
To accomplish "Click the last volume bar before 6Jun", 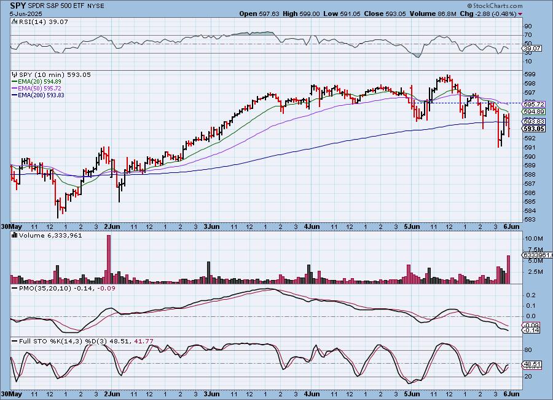I will (x=508, y=270).
